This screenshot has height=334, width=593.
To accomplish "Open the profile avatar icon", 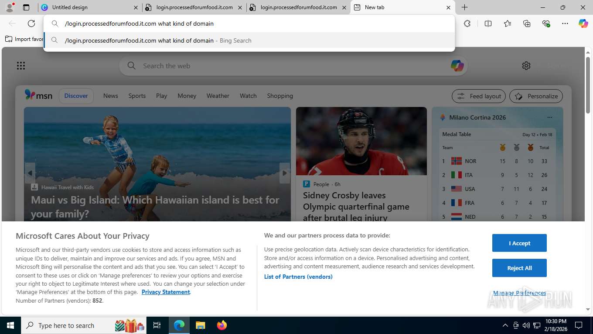I will tap(10, 7).
